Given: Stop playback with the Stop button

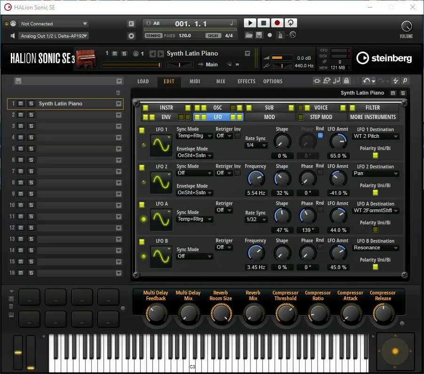Looking at the screenshot, I should pyautogui.click(x=263, y=23).
